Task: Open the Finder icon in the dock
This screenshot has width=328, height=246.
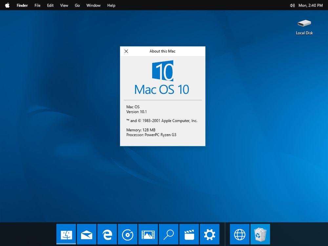Action: [x=66, y=234]
